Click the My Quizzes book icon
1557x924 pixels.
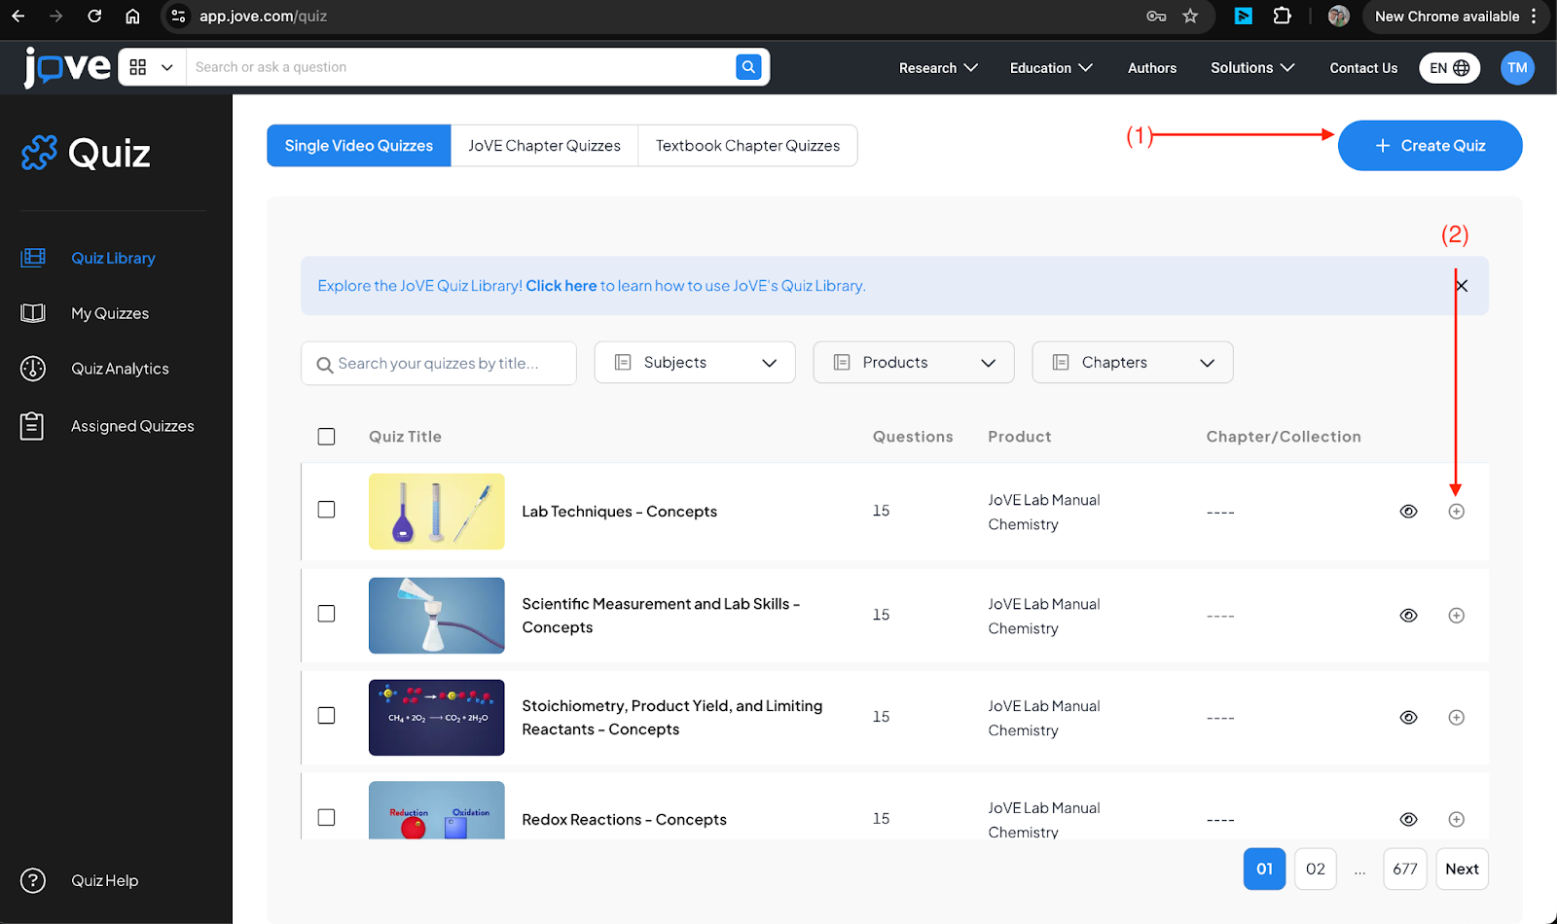tap(33, 313)
